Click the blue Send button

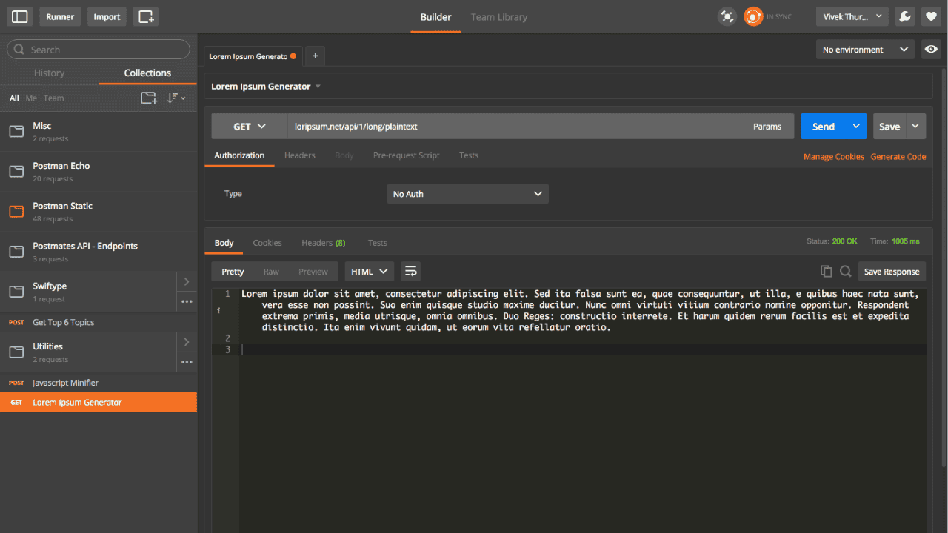coord(824,127)
